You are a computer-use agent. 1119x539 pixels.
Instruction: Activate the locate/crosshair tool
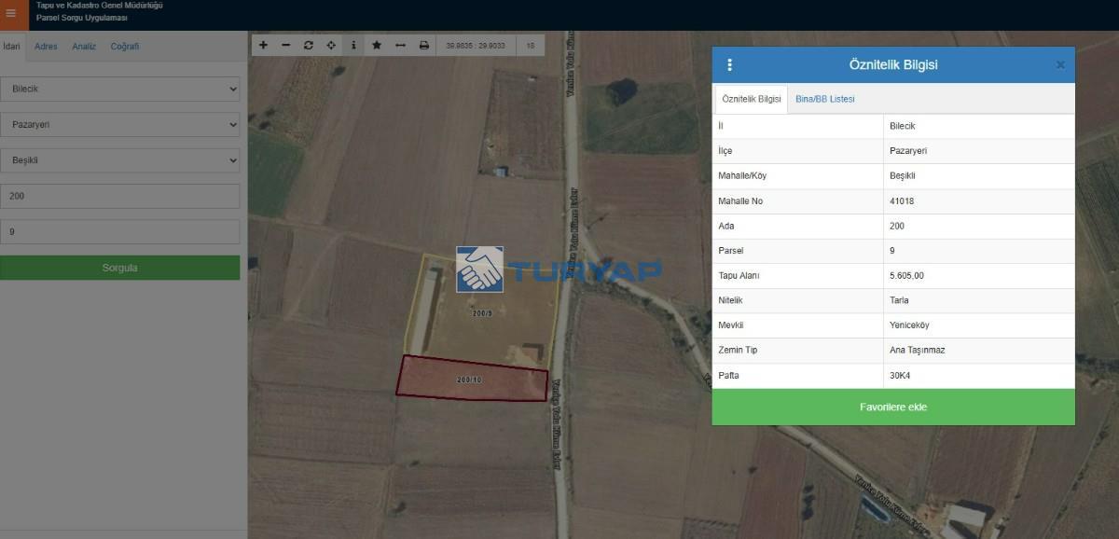pyautogui.click(x=331, y=45)
